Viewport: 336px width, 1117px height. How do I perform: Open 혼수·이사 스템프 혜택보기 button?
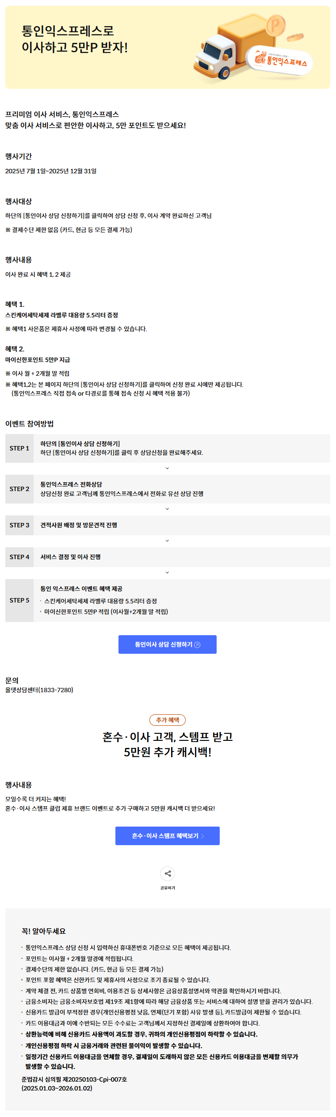pyautogui.click(x=168, y=836)
